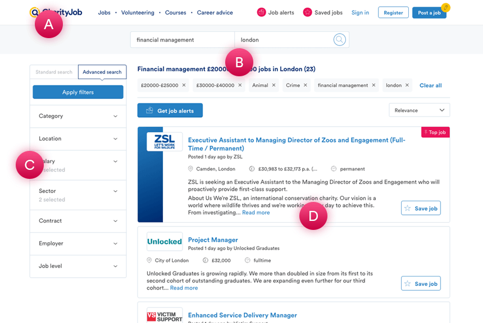Open the Relevance sort dropdown
The image size is (483, 323).
(419, 110)
